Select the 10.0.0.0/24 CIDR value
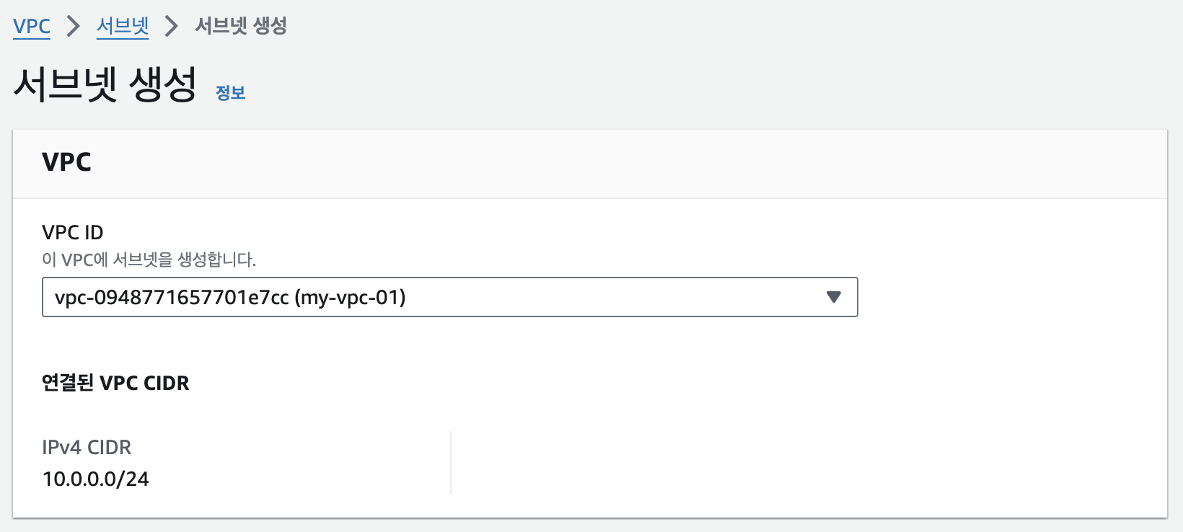The width and height of the screenshot is (1183, 532). (96, 479)
